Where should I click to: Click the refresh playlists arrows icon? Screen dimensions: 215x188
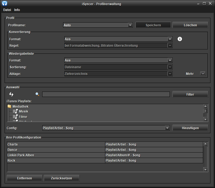tap(11, 94)
